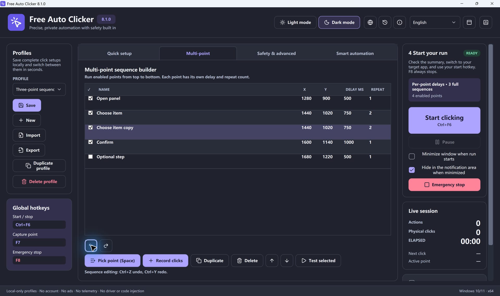500x296 pixels.
Task: Move selected point up with arrow
Action: pos(272,261)
